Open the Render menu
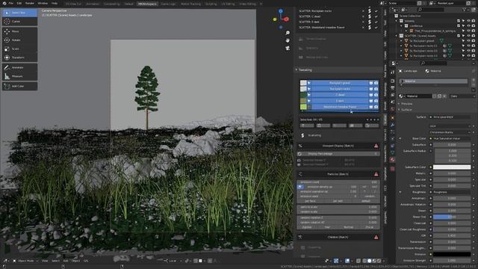The width and height of the screenshot is (478, 269). [30, 3]
